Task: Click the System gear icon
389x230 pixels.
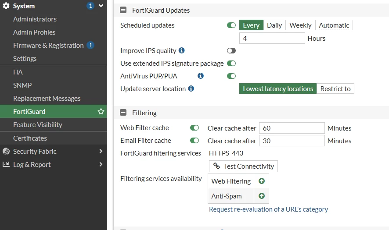Action: pos(6,6)
